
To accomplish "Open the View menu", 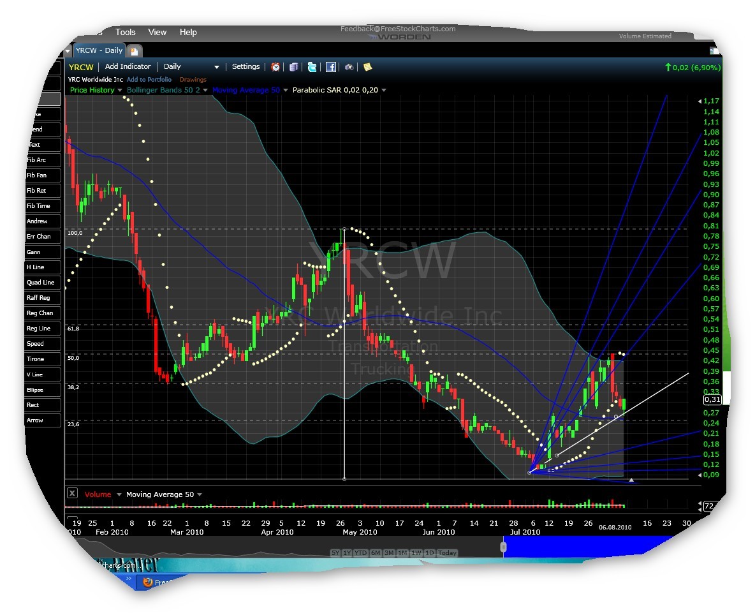I will pos(157,33).
